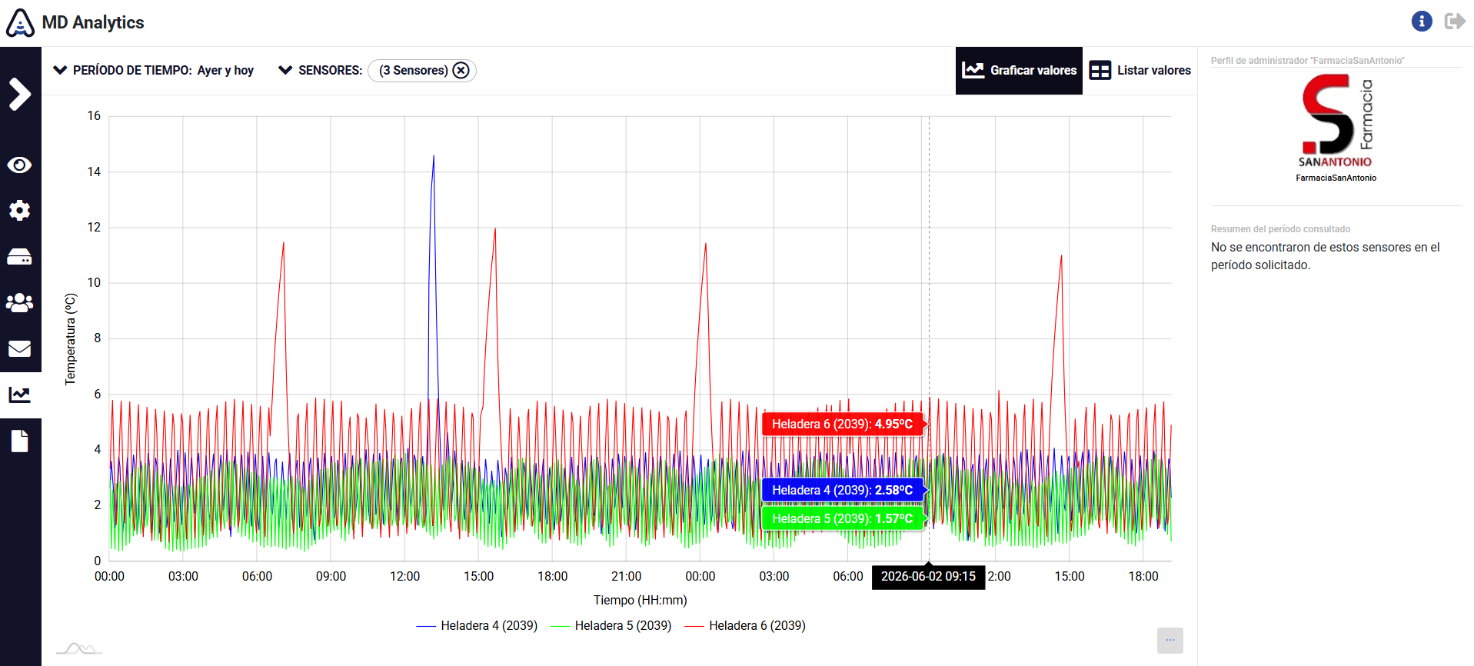
Task: Expand the PERÍODO DE TIEMPO dropdown
Action: coord(153,70)
